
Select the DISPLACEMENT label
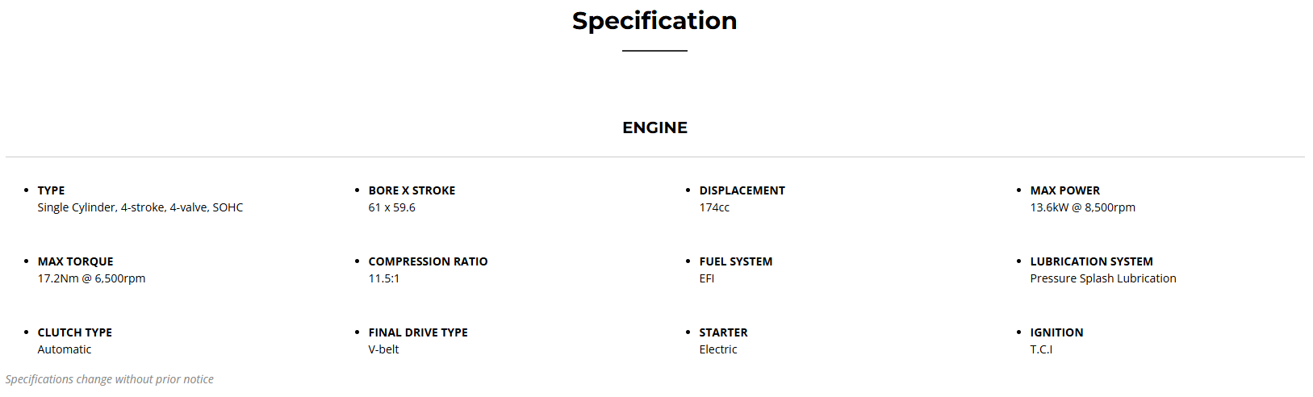coord(742,190)
